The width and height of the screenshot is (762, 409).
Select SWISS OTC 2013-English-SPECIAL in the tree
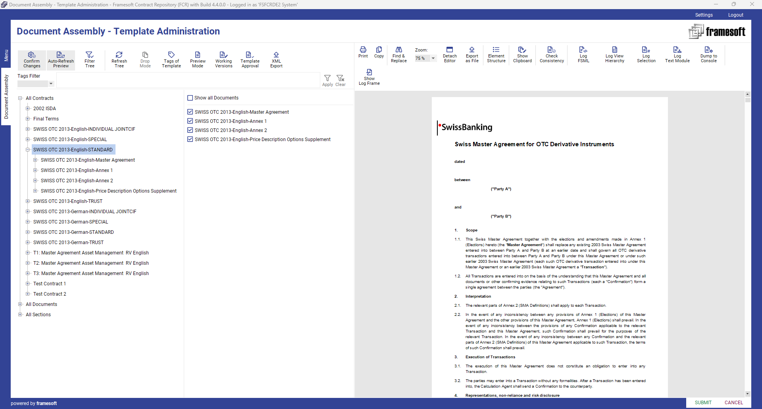(70, 140)
